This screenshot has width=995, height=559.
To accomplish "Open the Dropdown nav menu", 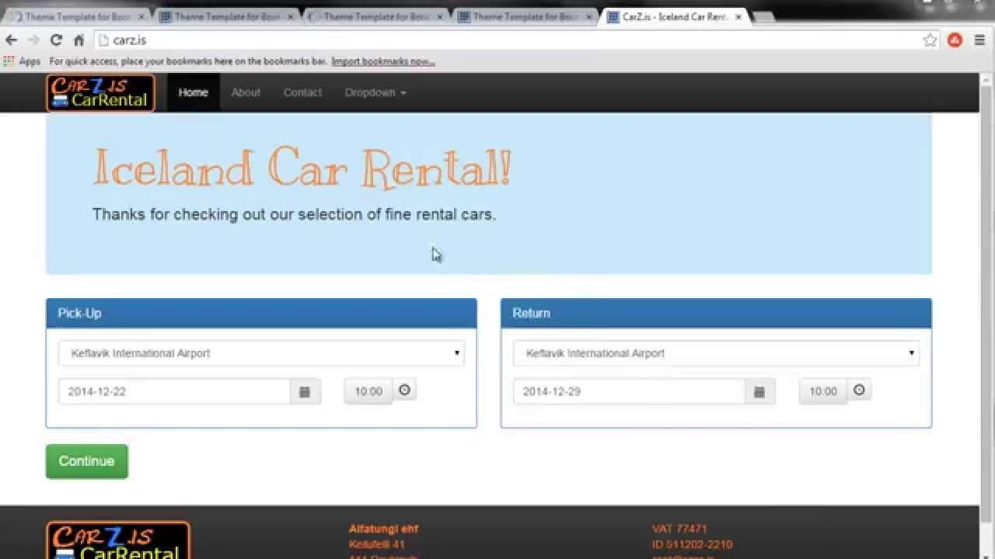I will pos(375,92).
